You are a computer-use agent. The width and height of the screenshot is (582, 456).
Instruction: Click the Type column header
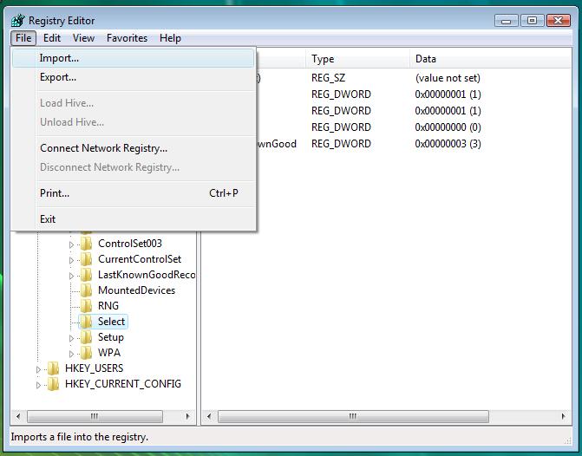pos(357,59)
